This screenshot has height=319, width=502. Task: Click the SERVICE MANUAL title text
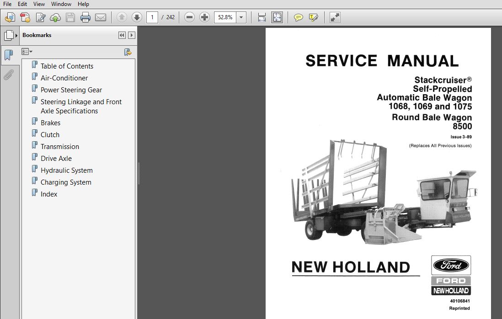point(382,61)
